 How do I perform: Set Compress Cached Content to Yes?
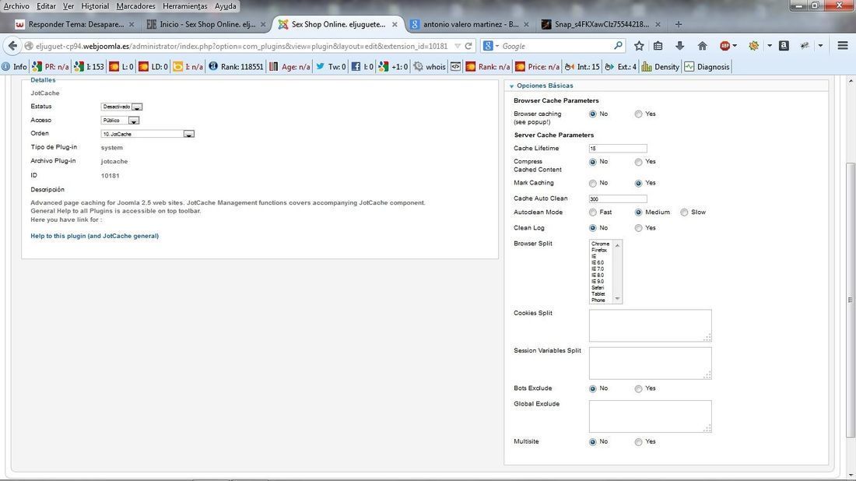[x=638, y=162]
